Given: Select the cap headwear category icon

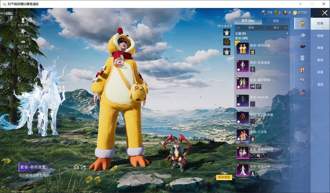Looking at the screenshot, I should pyautogui.click(x=302, y=35).
